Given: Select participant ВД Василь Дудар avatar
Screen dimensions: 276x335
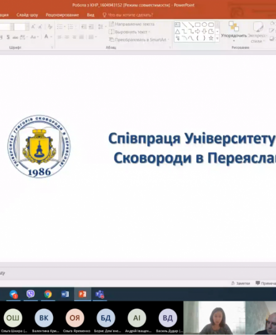Looking at the screenshot, I should (x=168, y=318).
